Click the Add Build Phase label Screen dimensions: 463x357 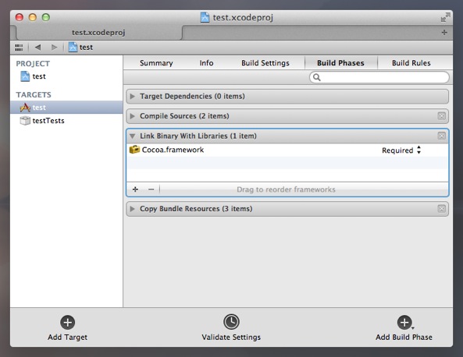pos(404,338)
